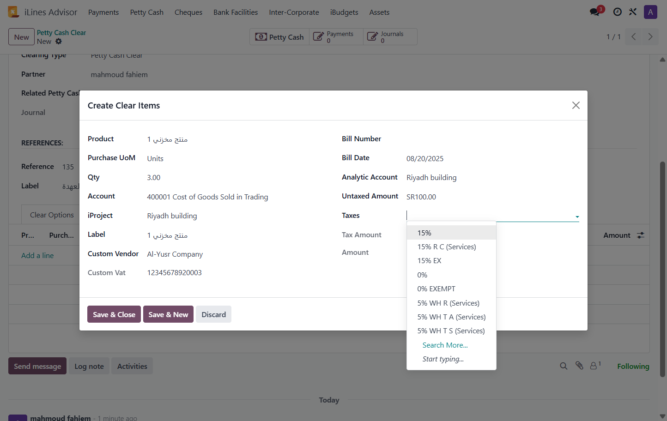
Task: Open the Petty Cash smart button
Action: (x=279, y=37)
